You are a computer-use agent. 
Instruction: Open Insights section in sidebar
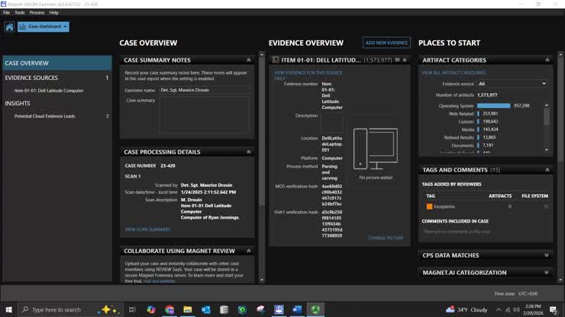pyautogui.click(x=18, y=104)
